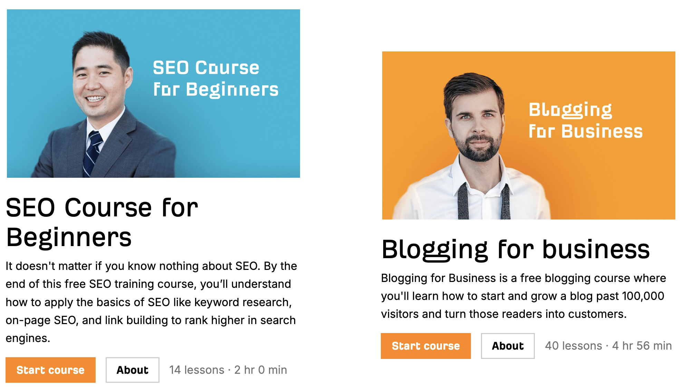Screen dimensions: 685x390
Task: Open About for the SEO course
Action: [x=132, y=370]
